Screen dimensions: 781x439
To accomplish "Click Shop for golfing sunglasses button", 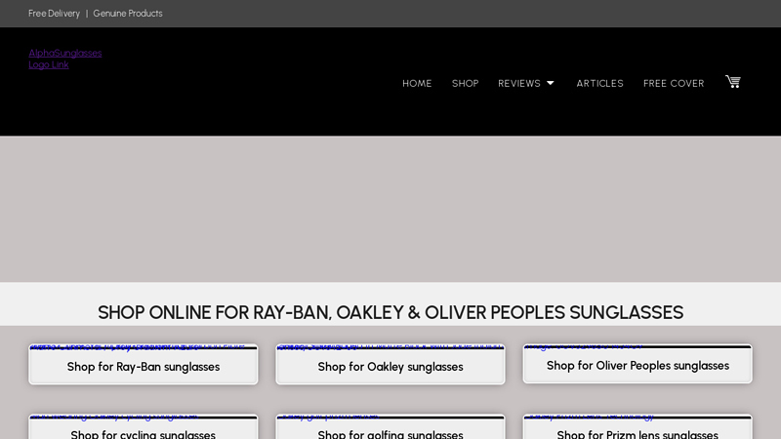I will [390, 427].
